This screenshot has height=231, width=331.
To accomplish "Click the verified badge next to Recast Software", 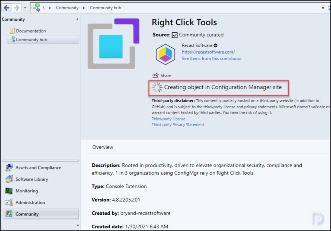I will coord(215,45).
